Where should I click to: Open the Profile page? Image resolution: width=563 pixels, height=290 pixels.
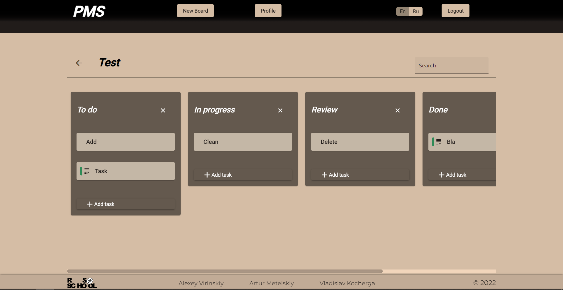coord(268,11)
